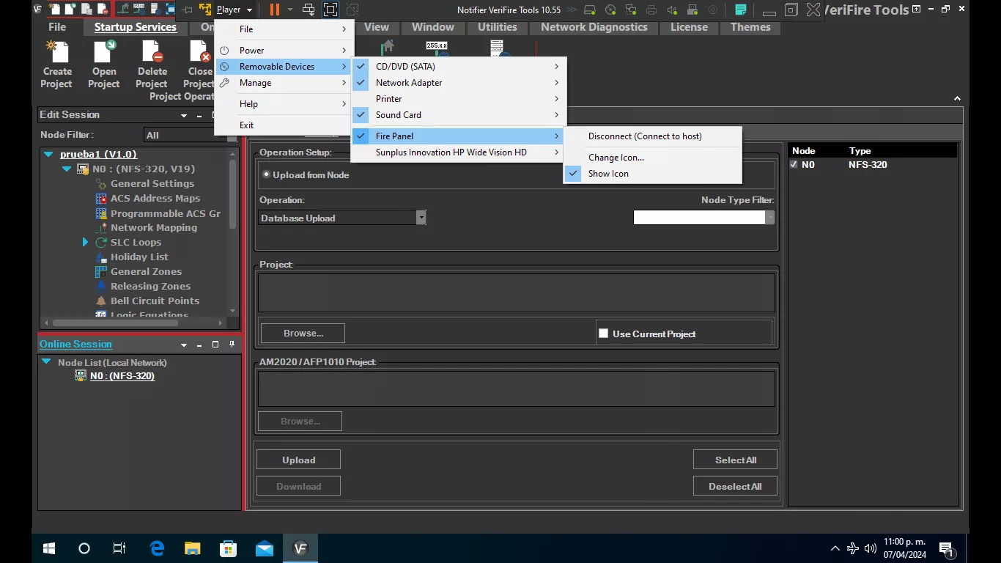The image size is (1001, 563).
Task: Toggle the N0 node checkbox in node list
Action: click(x=794, y=165)
